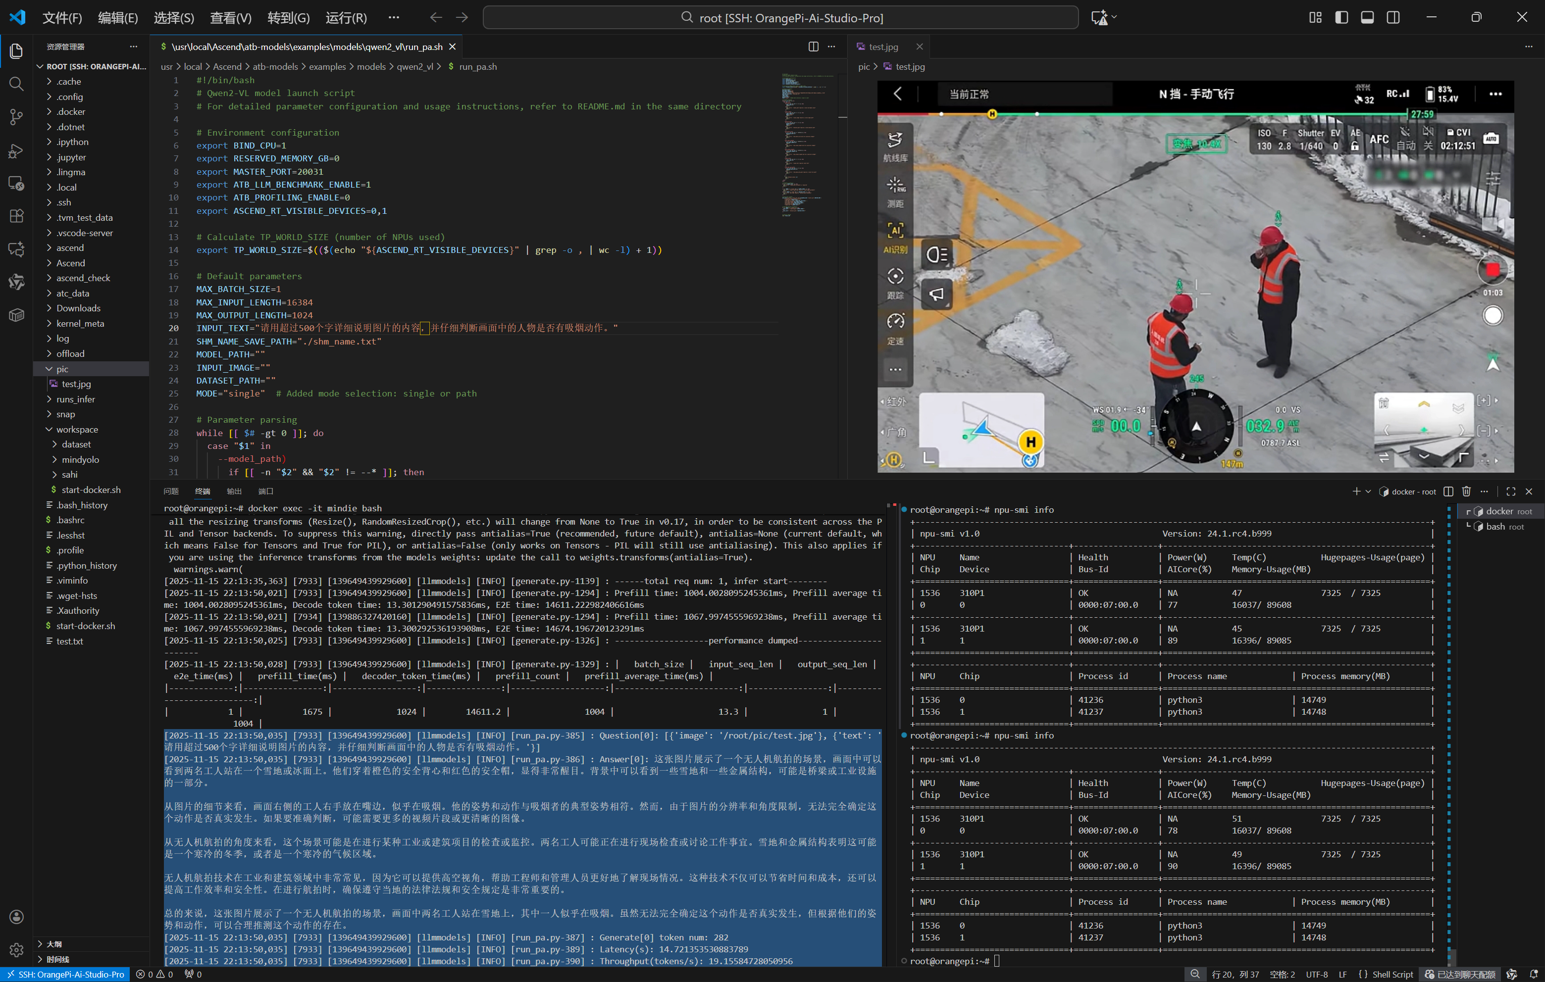The width and height of the screenshot is (1545, 982).
Task: Toggle the secondary side bar layout button
Action: [1393, 17]
